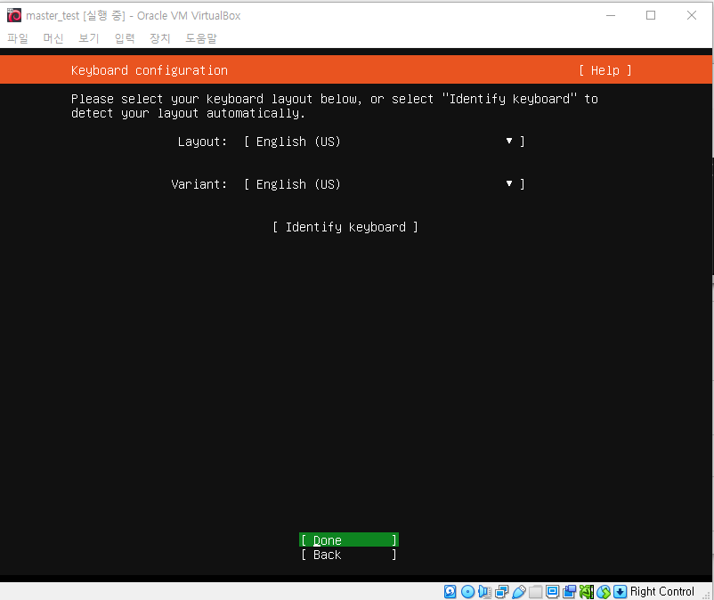Click the network adapter status icon
The image size is (714, 600).
click(501, 591)
